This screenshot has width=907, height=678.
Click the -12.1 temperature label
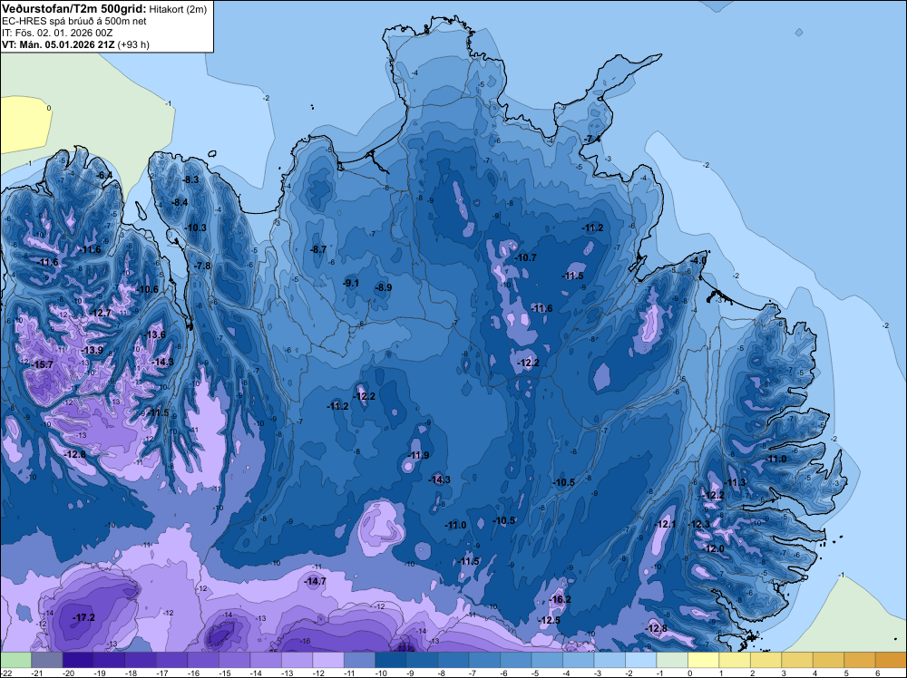665,524
